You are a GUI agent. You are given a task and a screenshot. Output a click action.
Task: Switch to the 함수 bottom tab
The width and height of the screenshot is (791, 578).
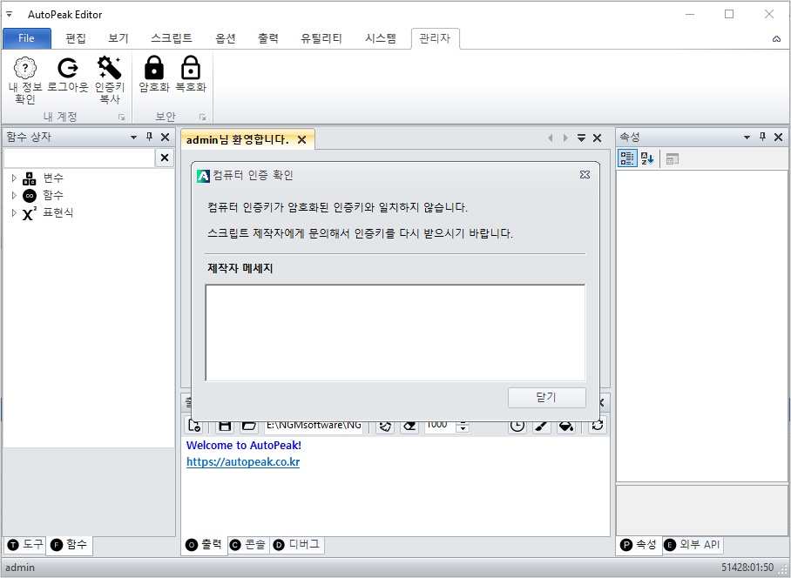pyautogui.click(x=69, y=545)
